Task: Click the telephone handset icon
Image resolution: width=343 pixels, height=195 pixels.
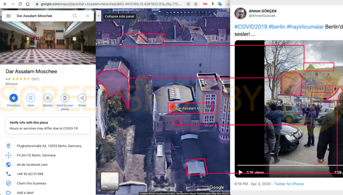Action: [x=8, y=174]
